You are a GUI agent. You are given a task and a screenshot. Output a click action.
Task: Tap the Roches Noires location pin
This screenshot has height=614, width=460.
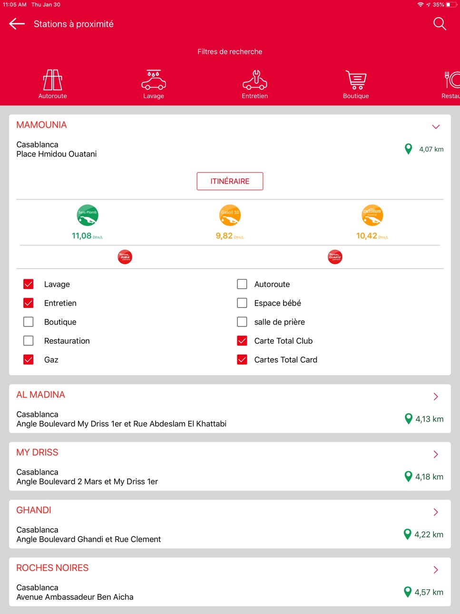click(408, 592)
